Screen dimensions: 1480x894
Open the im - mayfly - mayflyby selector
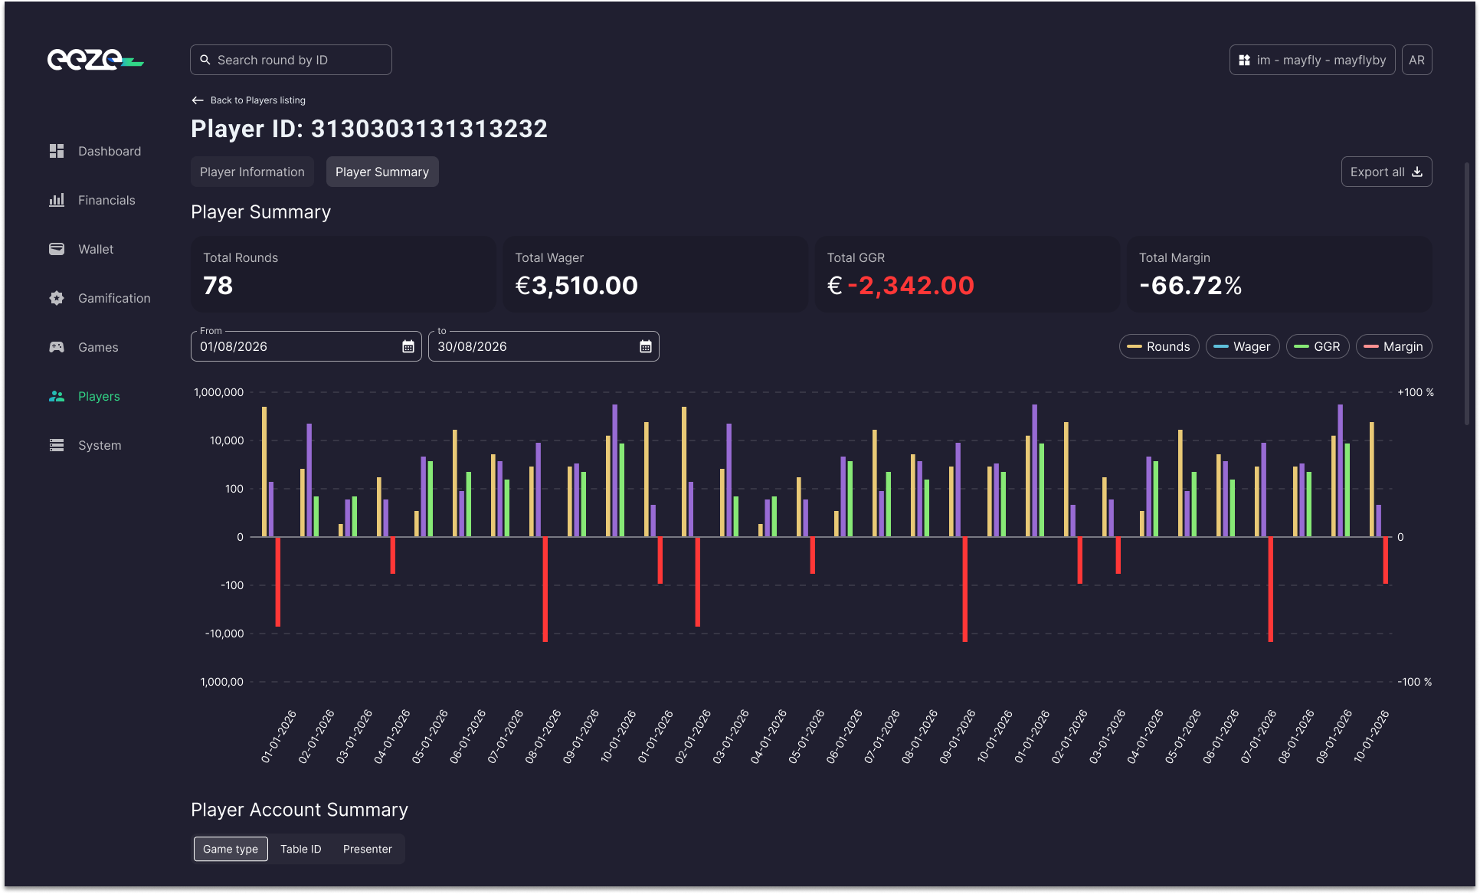click(1311, 59)
